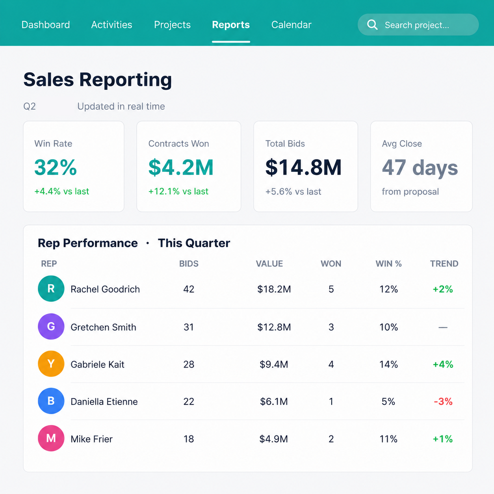Click the +4% trend cell

tap(443, 364)
